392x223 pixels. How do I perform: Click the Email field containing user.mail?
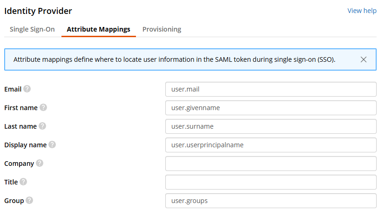point(270,89)
